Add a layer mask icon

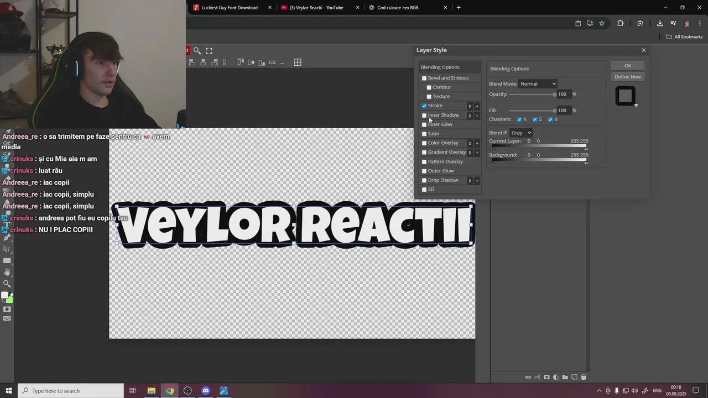(x=546, y=378)
